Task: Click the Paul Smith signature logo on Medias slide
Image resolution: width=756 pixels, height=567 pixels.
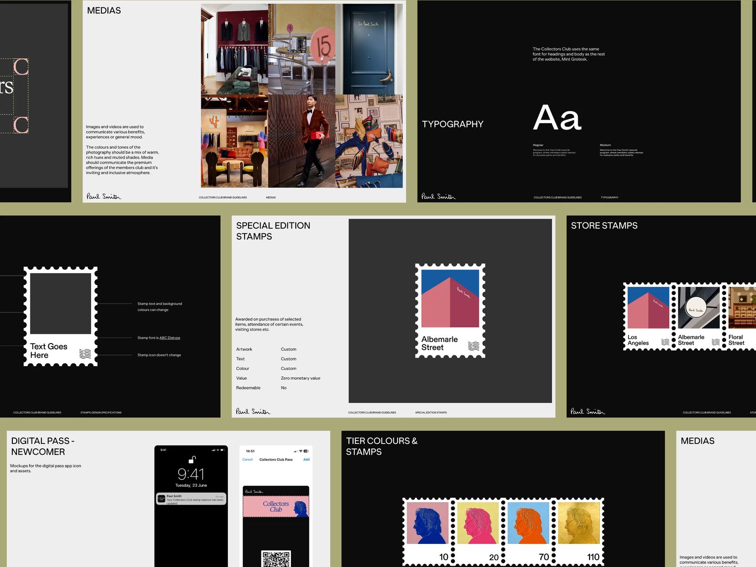Action: (103, 196)
